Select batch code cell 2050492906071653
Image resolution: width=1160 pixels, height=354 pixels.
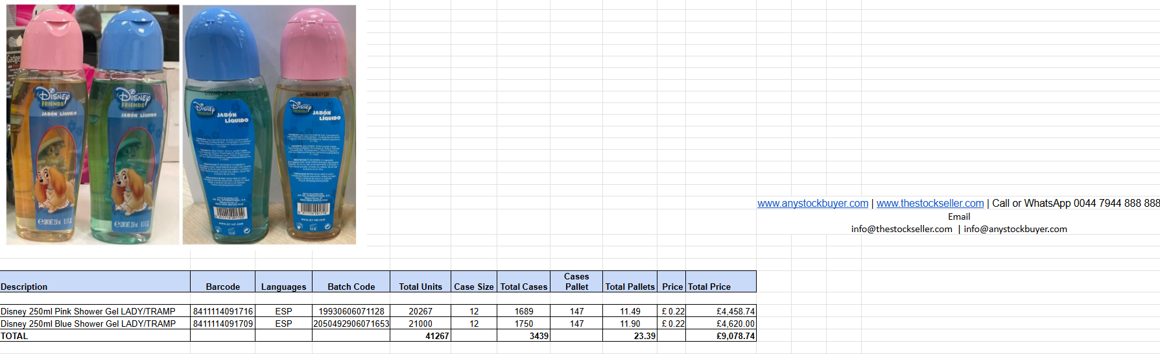coord(351,324)
